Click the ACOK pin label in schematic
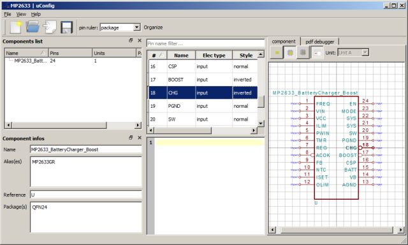 coord(323,155)
